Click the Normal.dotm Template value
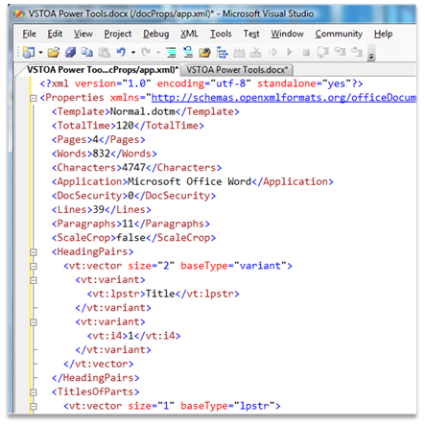Viewport: 425px width, 426px height. click(x=142, y=111)
